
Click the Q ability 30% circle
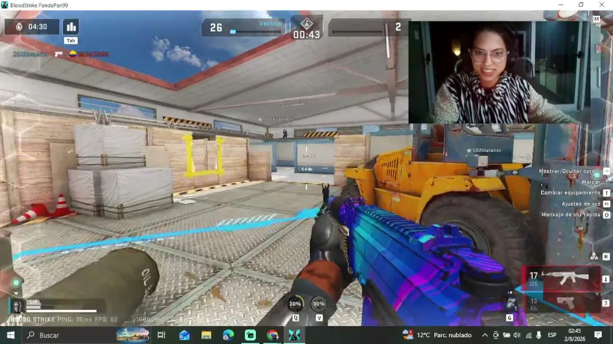(x=295, y=303)
